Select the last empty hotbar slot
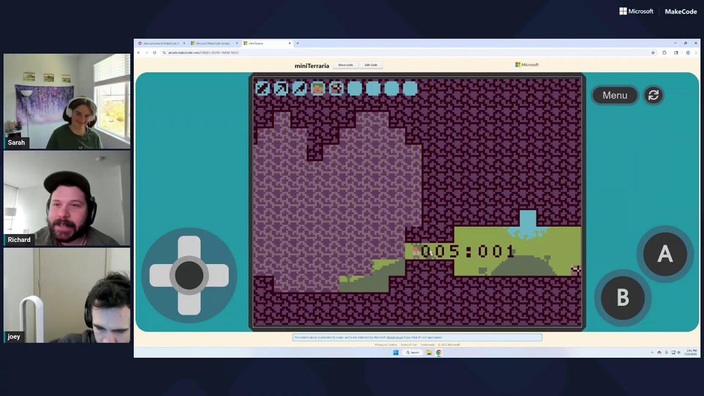Screen dimensions: 704x396 (410, 88)
